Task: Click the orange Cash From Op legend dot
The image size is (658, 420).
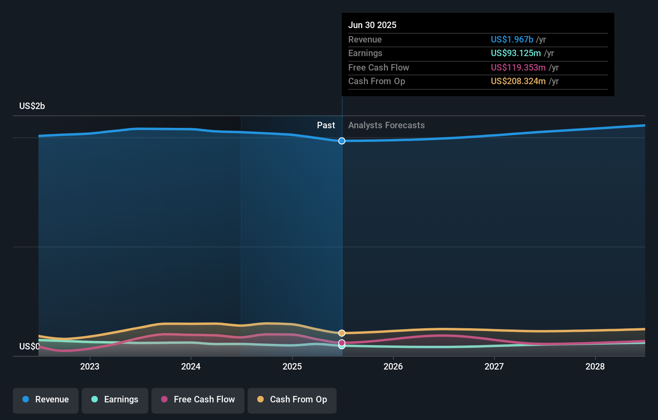Action: (261, 400)
